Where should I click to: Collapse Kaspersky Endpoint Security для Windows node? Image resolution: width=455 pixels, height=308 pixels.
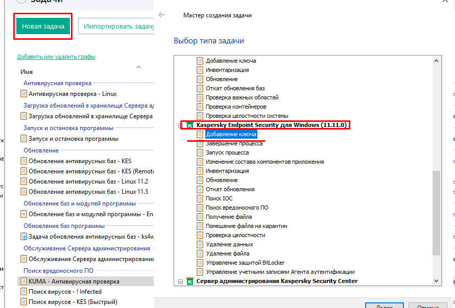tap(180, 125)
